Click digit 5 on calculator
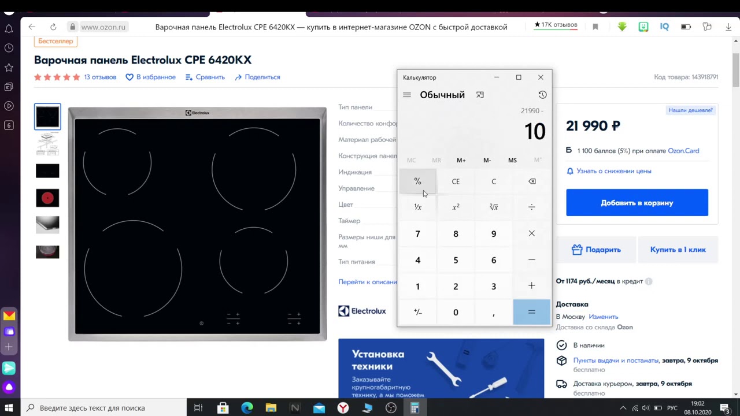The image size is (740, 416). (x=456, y=260)
